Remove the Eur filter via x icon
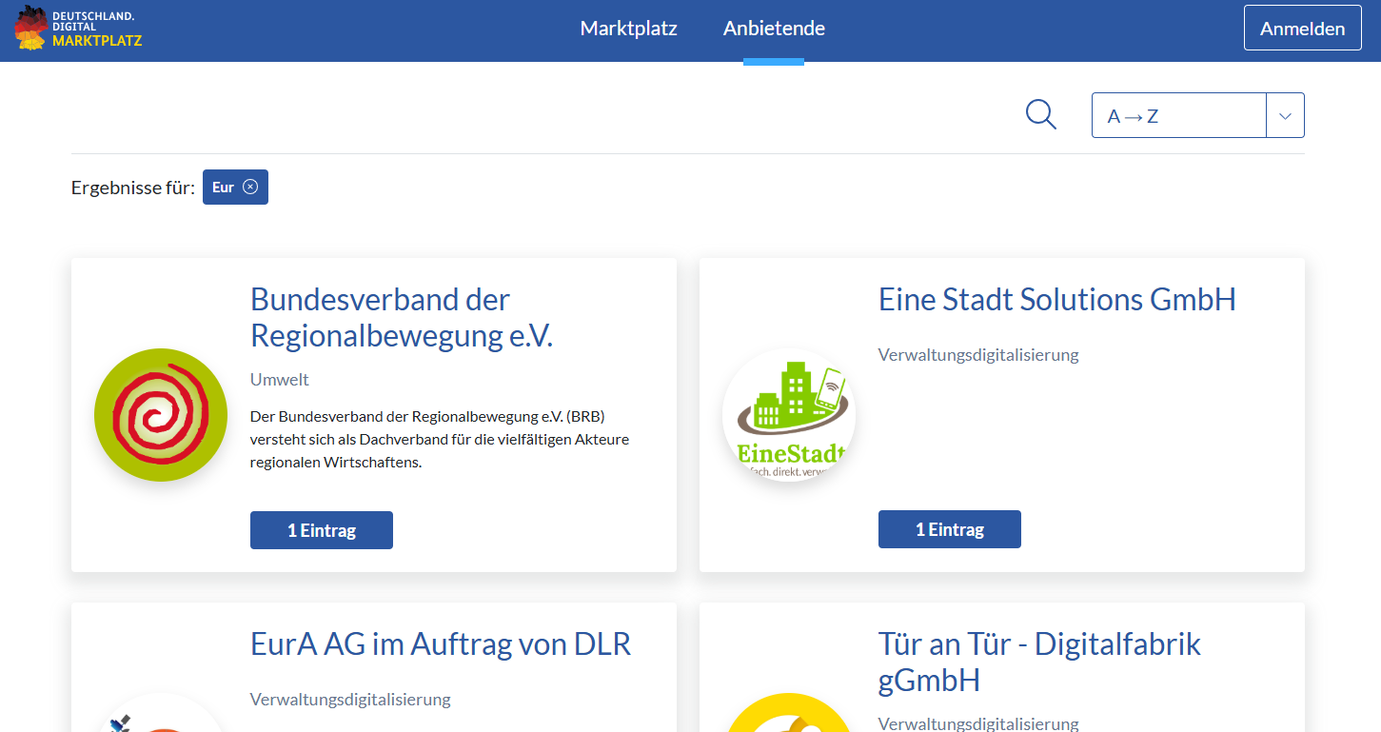Viewport: 1381px width, 732px height. click(250, 187)
